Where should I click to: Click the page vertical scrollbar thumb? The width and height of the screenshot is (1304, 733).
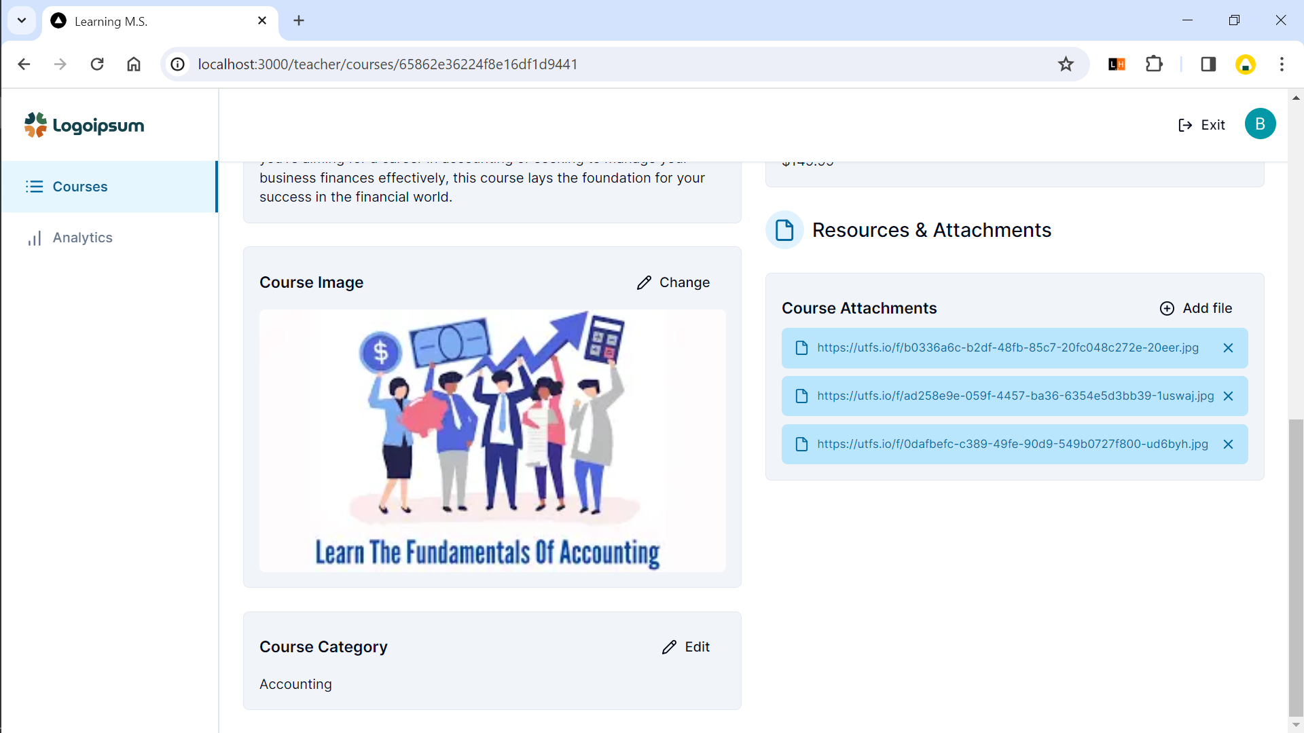[1296, 567]
